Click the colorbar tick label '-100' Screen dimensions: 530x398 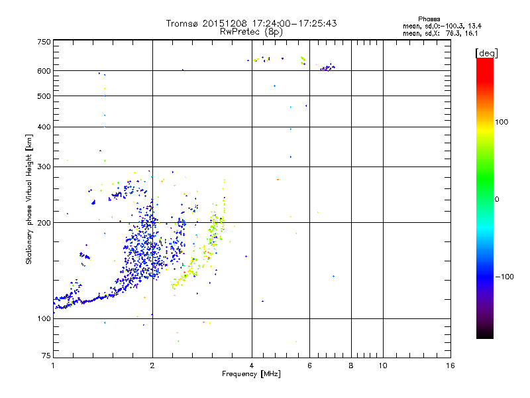click(x=505, y=277)
